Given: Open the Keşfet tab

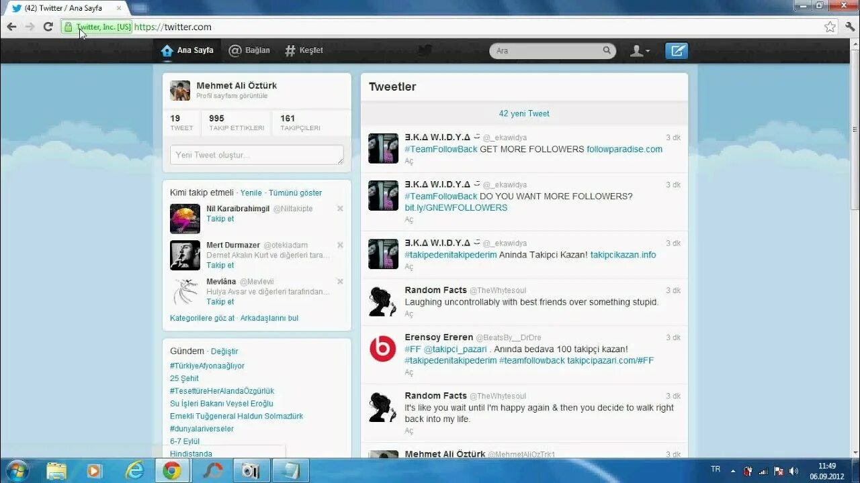Looking at the screenshot, I should coord(304,50).
